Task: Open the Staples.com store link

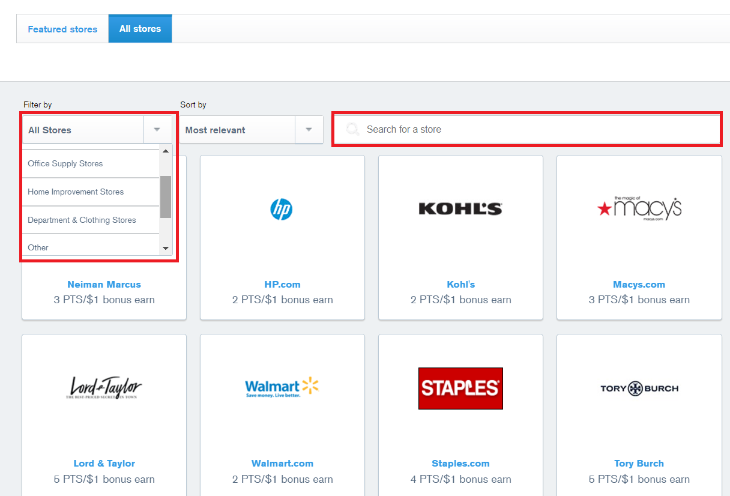Action: [x=461, y=464]
